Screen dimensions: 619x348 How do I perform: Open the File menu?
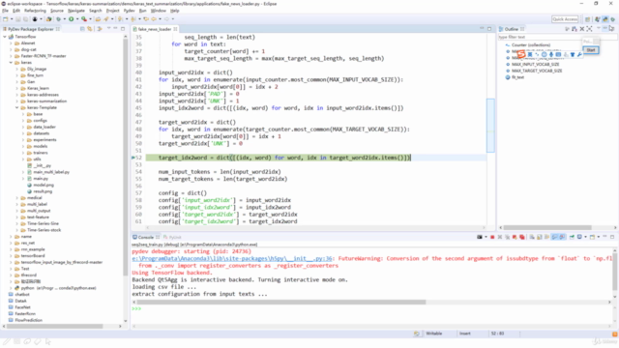tap(5, 11)
